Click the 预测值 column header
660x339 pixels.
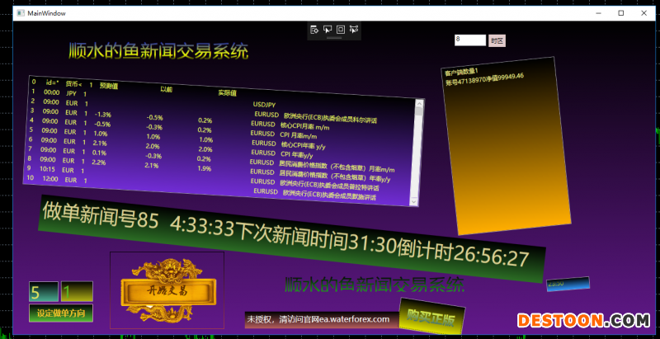[109, 86]
